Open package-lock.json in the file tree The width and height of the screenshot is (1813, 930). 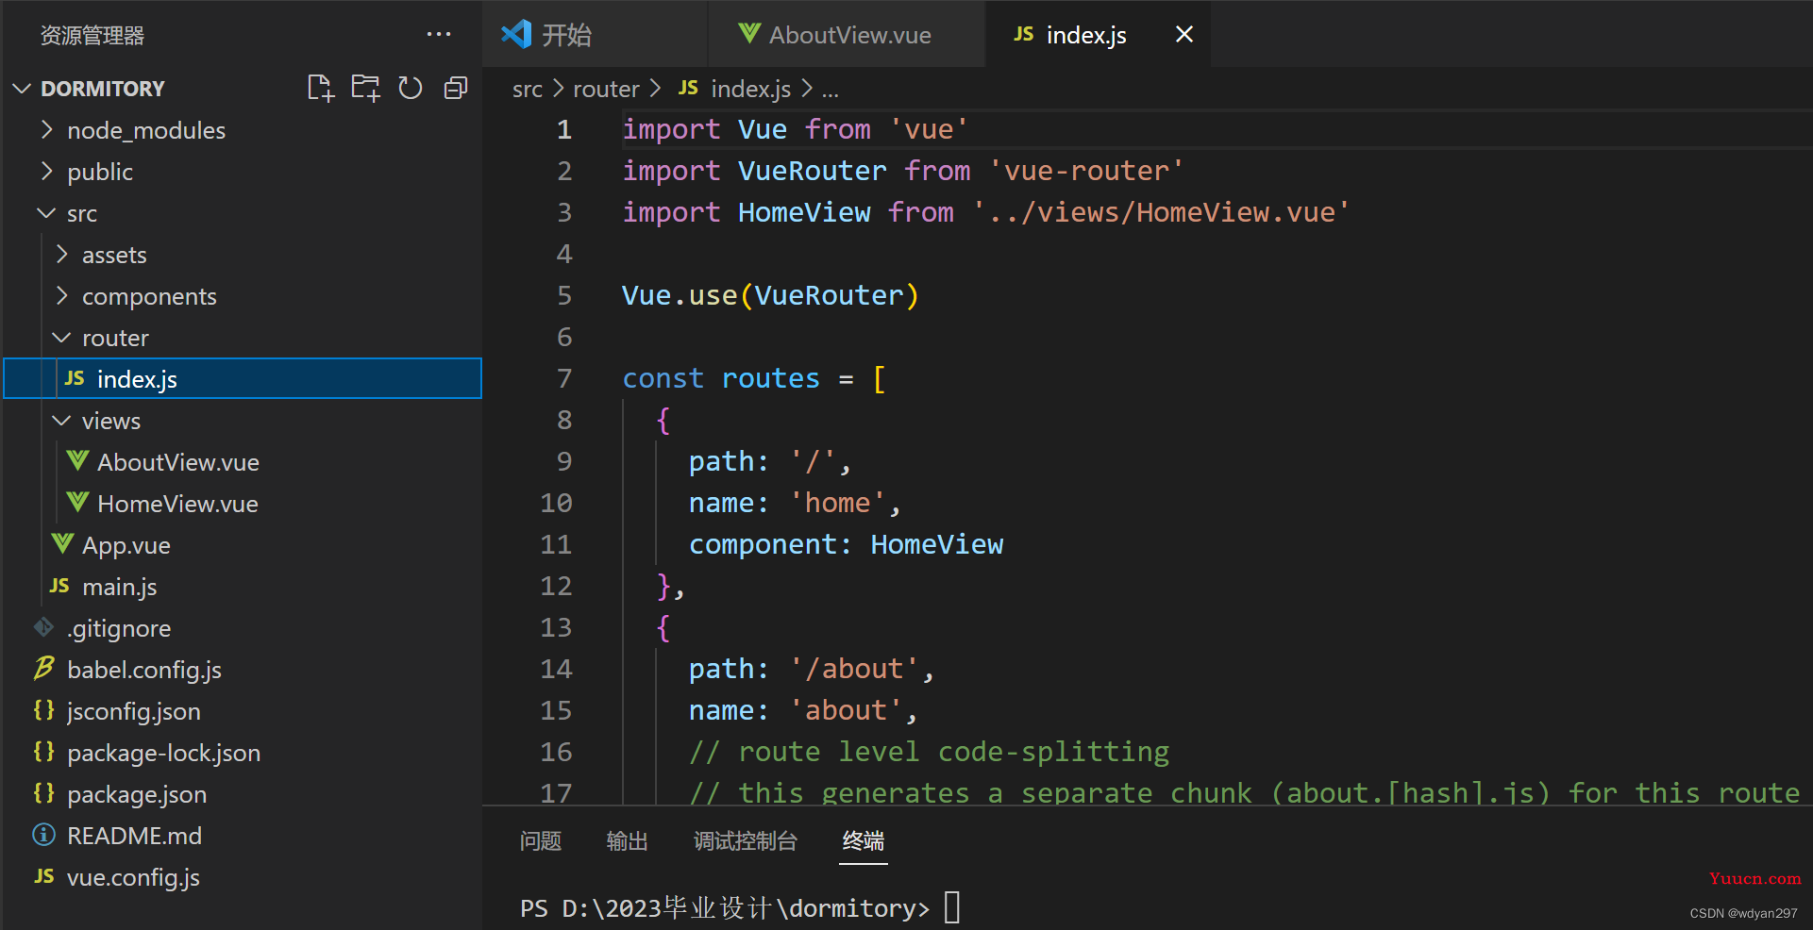[x=243, y=753]
